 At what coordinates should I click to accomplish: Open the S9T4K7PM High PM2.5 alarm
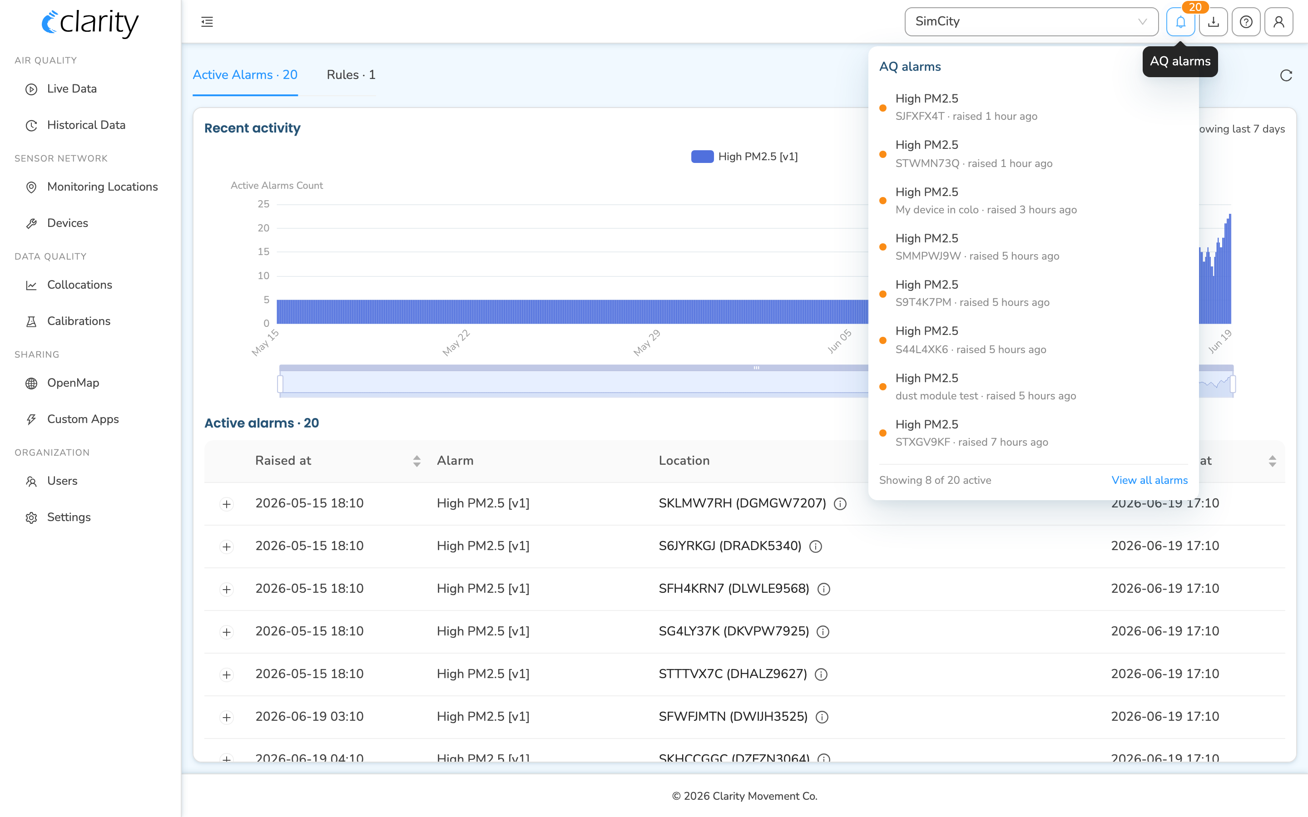pyautogui.click(x=1033, y=293)
